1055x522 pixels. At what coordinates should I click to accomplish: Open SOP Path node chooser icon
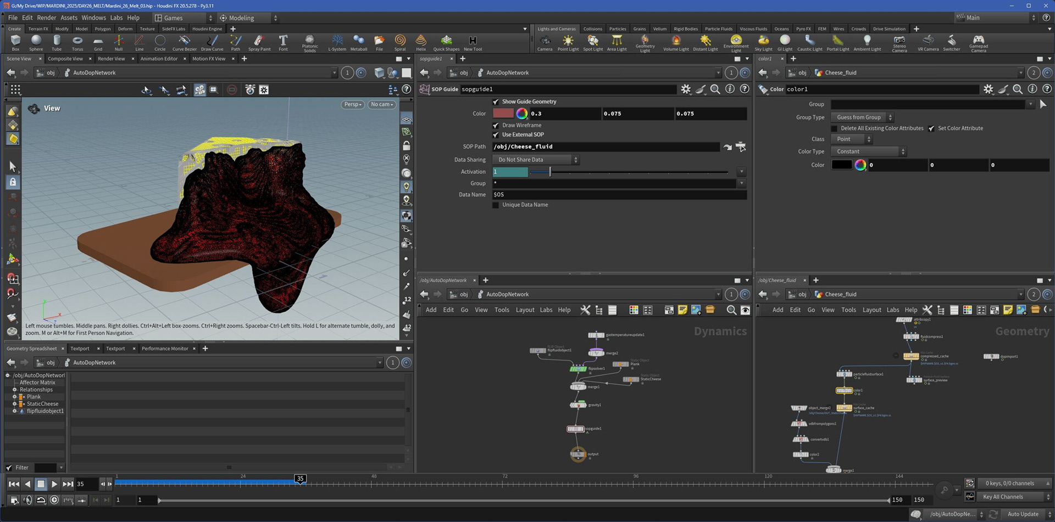point(741,147)
